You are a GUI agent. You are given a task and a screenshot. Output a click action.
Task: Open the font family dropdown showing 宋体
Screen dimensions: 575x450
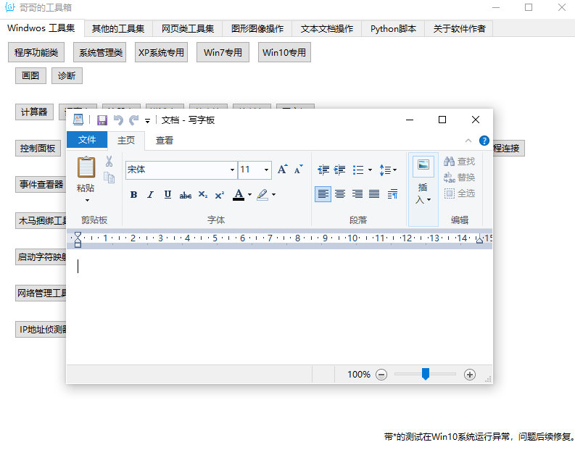click(x=232, y=170)
